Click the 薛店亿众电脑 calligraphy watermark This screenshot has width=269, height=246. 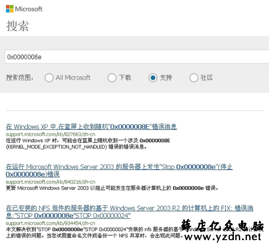click(x=223, y=225)
